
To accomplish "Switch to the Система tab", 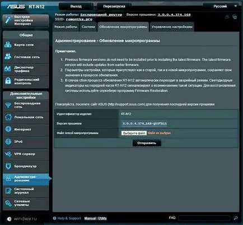I will (x=88, y=27).
